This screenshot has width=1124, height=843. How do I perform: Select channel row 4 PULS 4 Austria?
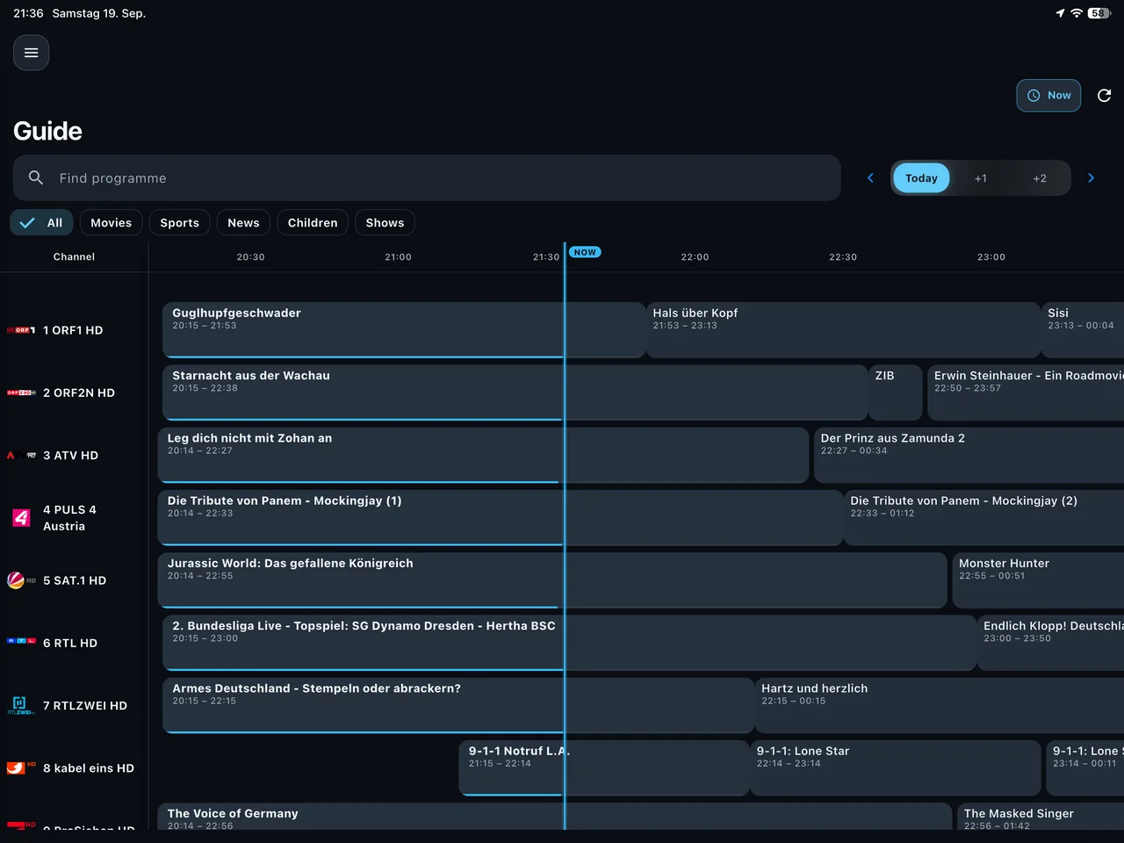[74, 518]
